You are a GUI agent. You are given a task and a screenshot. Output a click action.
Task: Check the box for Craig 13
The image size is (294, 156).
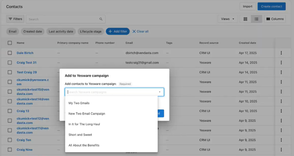click(x=10, y=111)
